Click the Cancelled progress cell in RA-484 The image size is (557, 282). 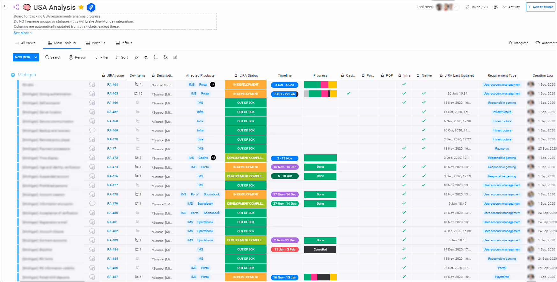pyautogui.click(x=320, y=250)
